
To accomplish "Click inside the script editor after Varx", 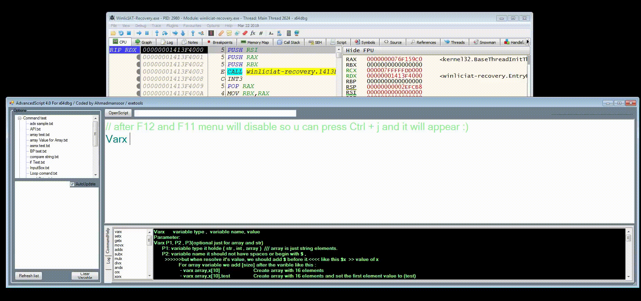I will coord(130,139).
